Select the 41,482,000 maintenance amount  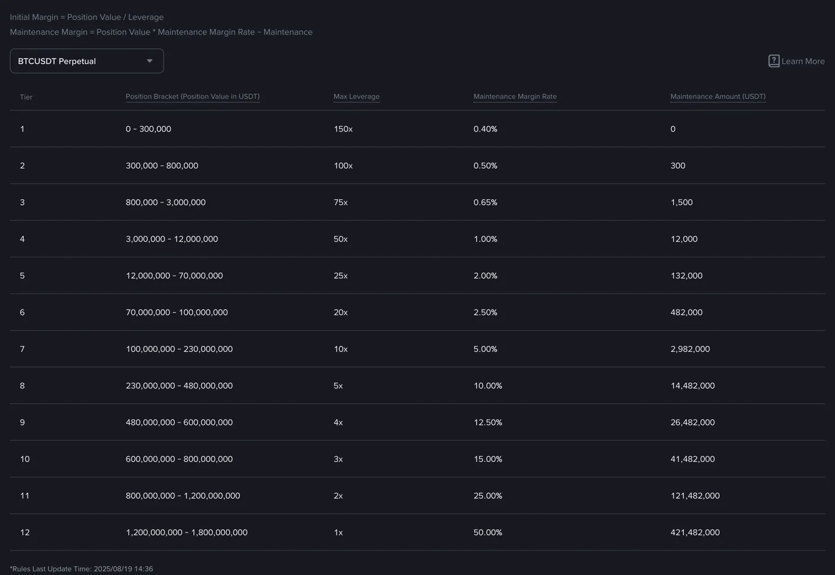[692, 459]
